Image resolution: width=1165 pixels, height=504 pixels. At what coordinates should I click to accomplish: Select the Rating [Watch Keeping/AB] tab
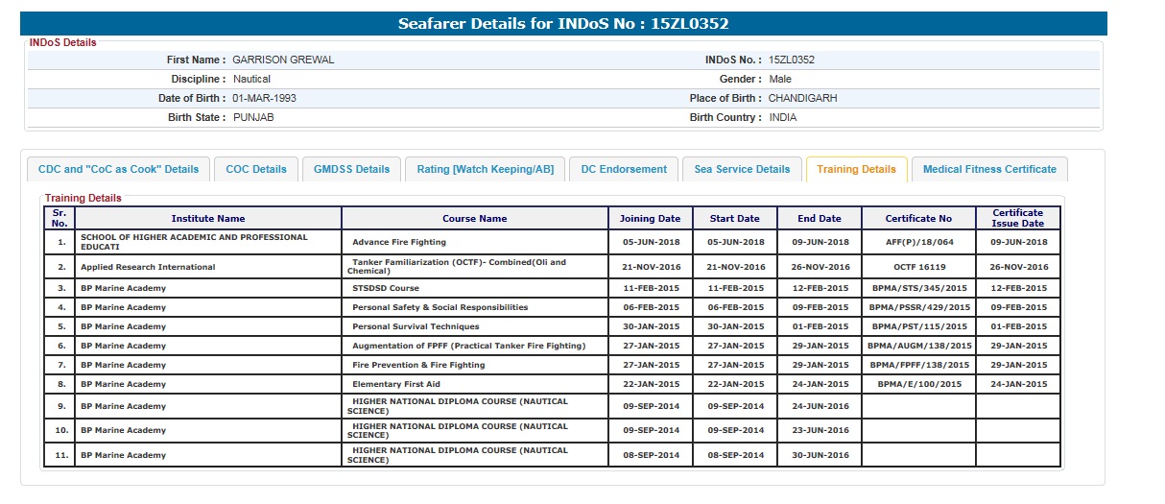tap(485, 169)
